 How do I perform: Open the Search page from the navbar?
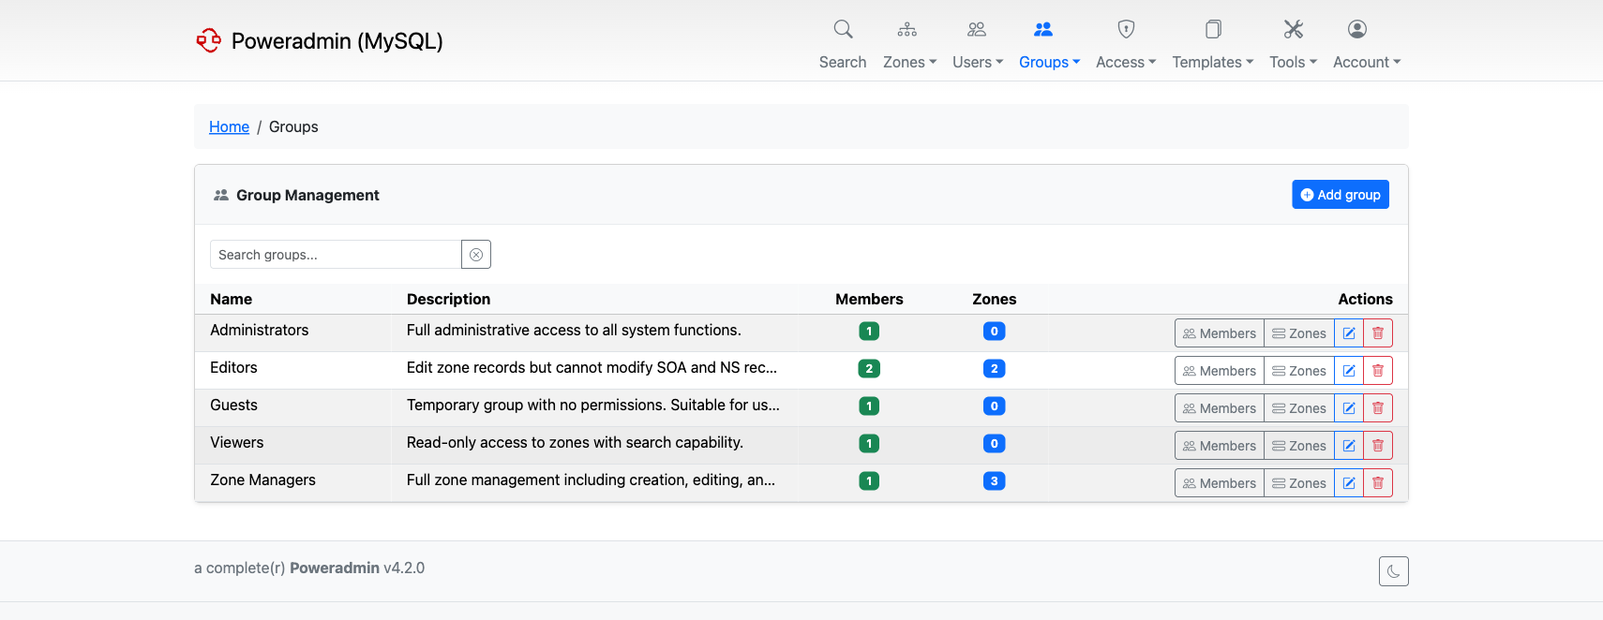tap(842, 44)
